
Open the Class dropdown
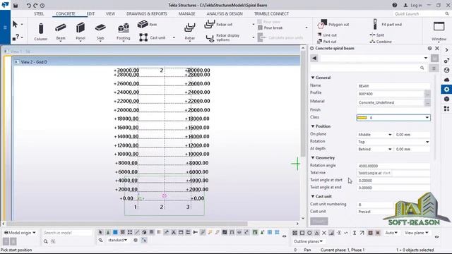(427, 118)
